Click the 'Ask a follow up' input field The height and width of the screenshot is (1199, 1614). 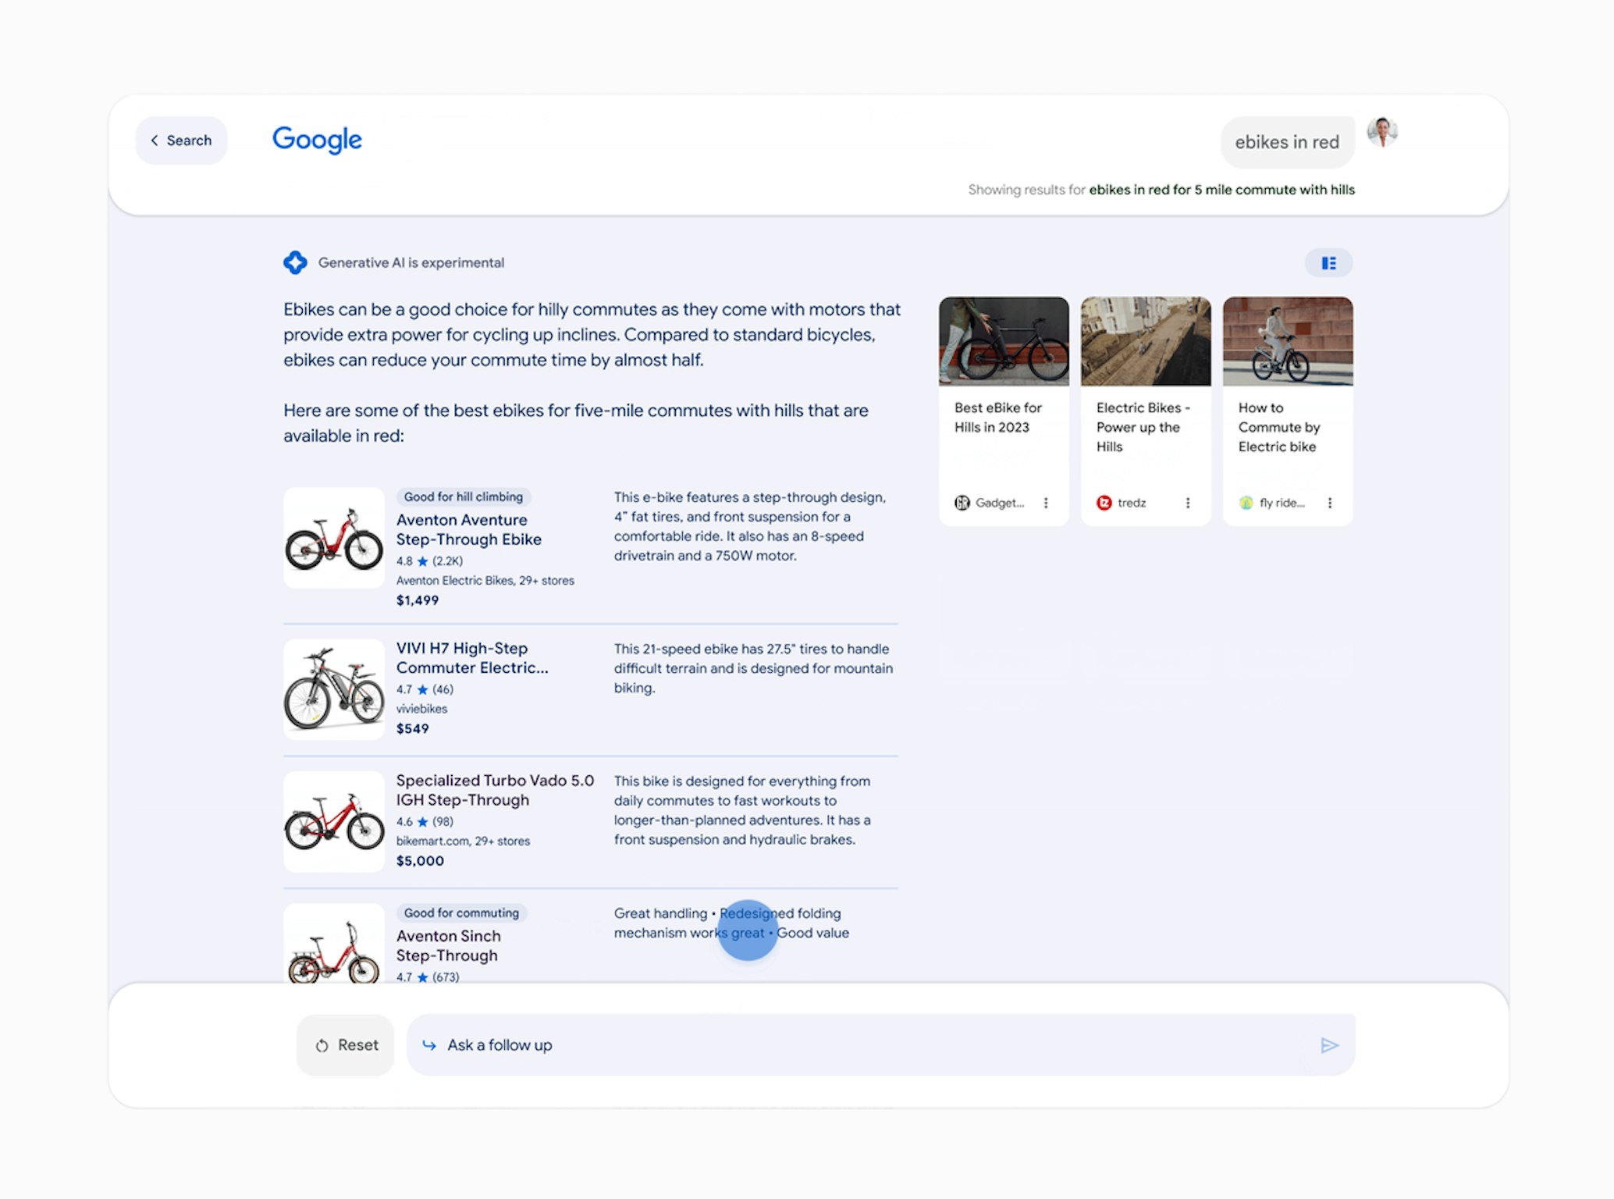pyautogui.click(x=880, y=1045)
